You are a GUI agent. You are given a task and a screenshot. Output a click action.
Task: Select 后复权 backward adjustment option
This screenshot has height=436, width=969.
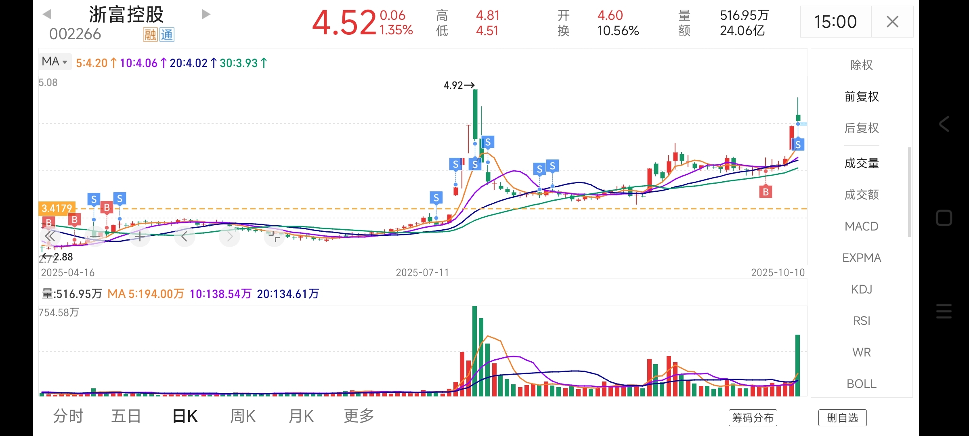[861, 128]
